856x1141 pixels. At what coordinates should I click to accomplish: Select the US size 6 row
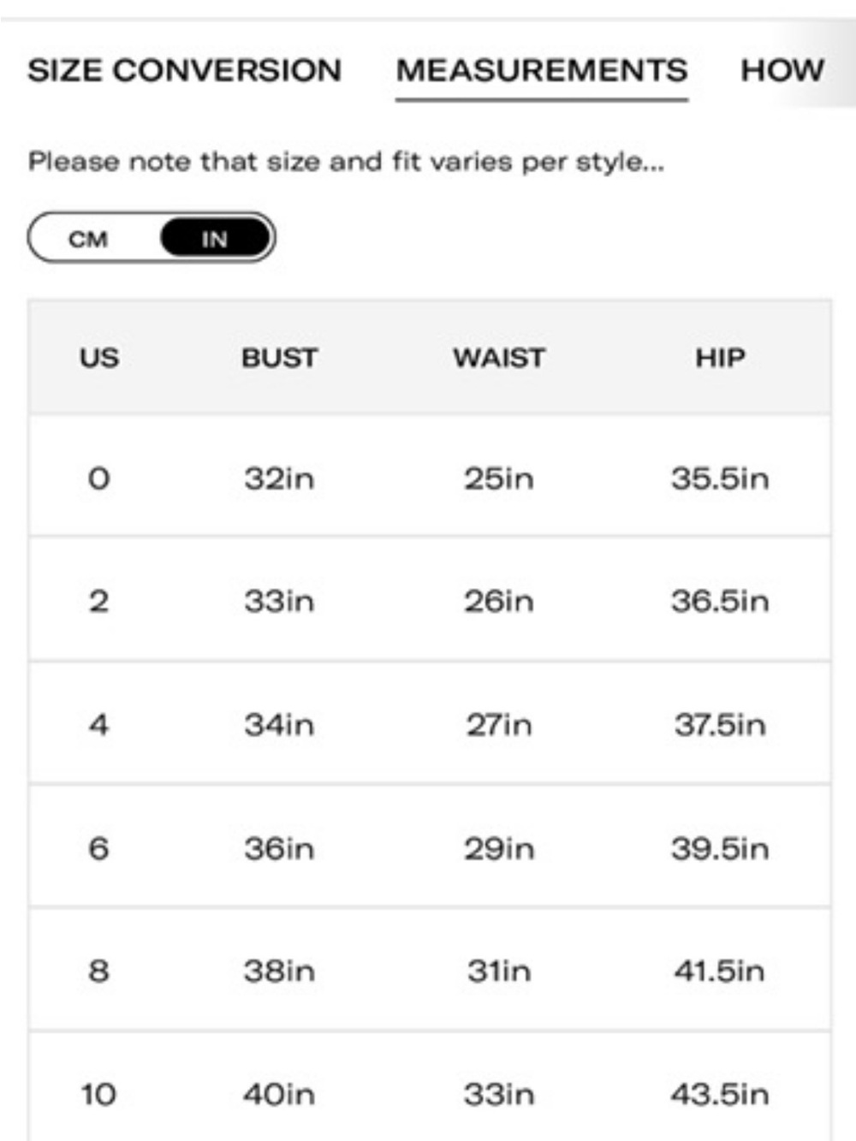430,847
